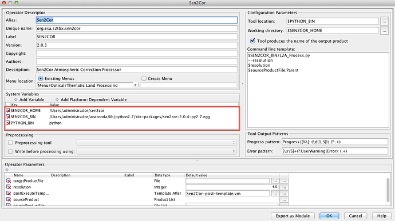Select the Integer data type cell for resolution
This screenshot has width=395, height=221.
point(169,187)
